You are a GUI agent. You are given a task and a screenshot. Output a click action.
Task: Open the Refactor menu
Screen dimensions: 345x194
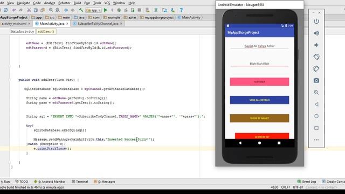coord(65,3)
